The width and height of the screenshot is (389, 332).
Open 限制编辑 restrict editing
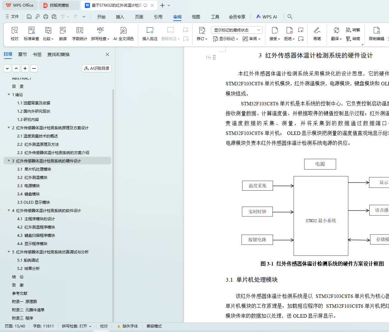[x=377, y=34]
